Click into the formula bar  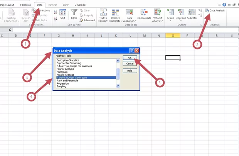[125, 30]
